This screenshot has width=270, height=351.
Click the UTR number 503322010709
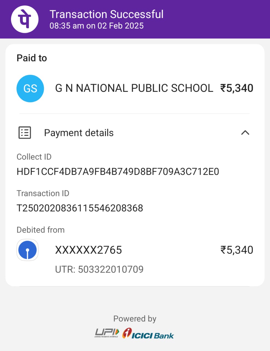(111, 269)
